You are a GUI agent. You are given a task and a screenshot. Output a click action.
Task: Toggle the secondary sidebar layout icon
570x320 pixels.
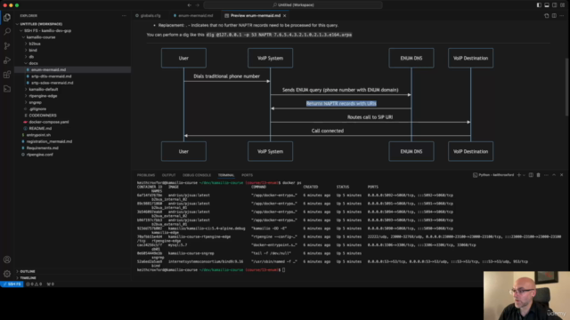[554, 5]
